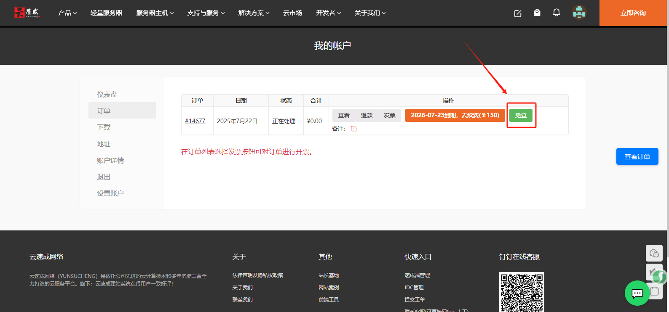Screen dimensions: 669x312
Task: Click the 备注 edit note icon
Action: pos(354,129)
